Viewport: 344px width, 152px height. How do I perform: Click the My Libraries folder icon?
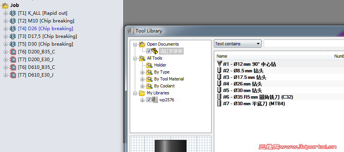point(142,93)
